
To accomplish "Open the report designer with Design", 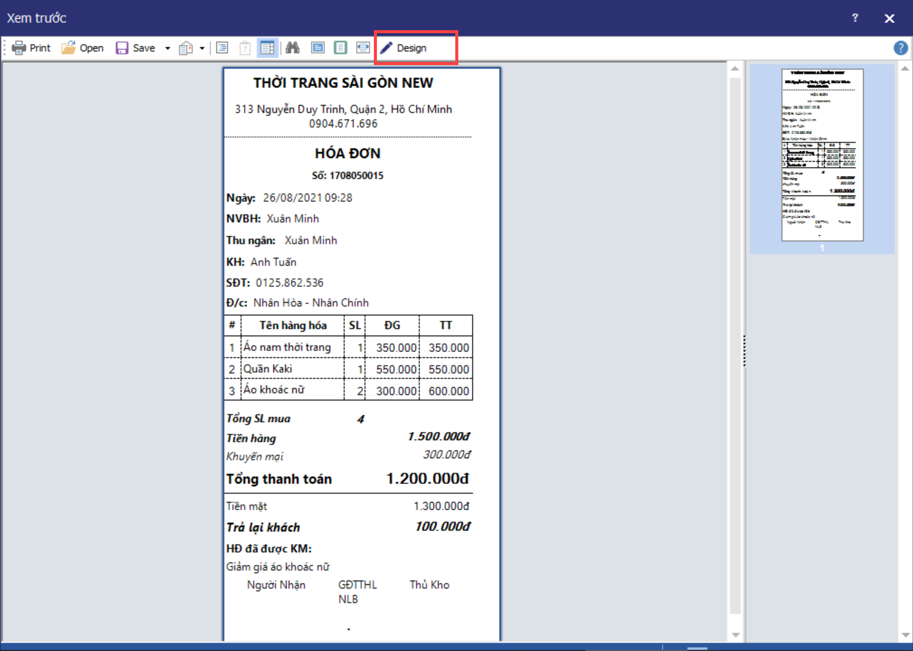I will (x=403, y=48).
